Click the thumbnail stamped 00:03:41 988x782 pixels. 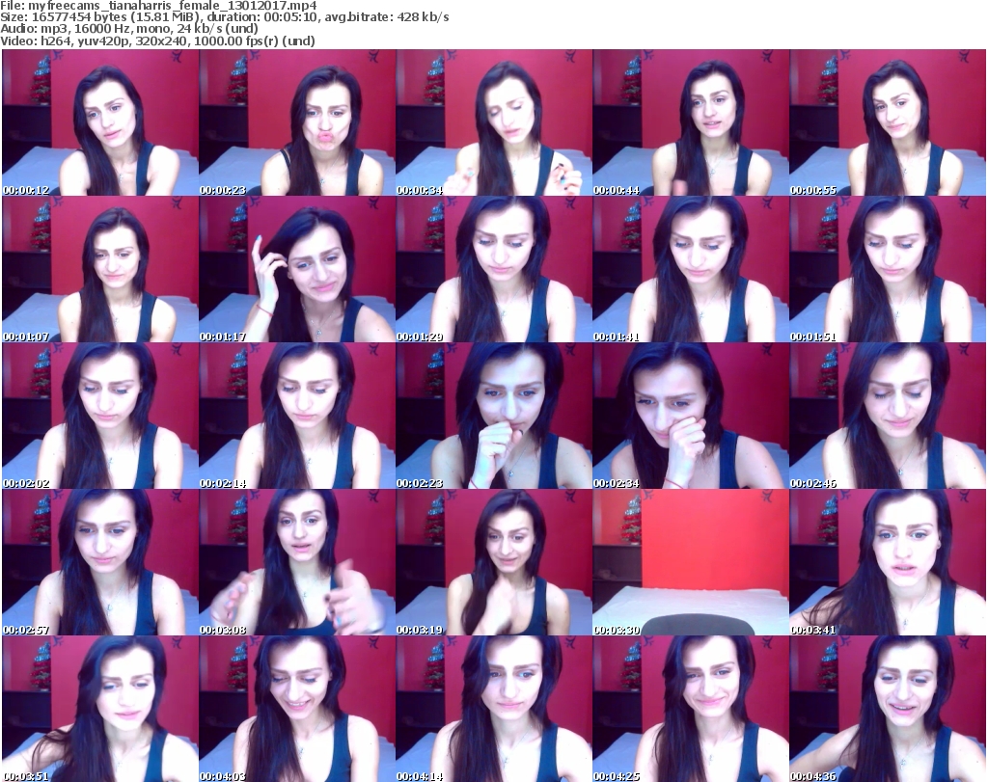coord(888,562)
